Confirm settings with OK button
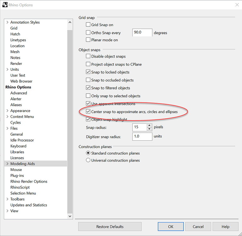 coord(171,227)
